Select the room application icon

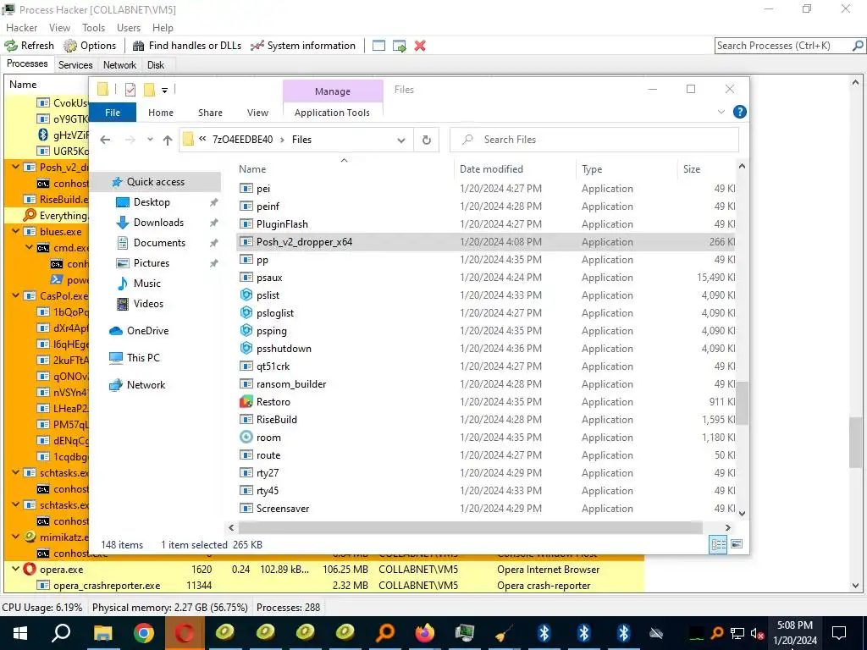246,438
